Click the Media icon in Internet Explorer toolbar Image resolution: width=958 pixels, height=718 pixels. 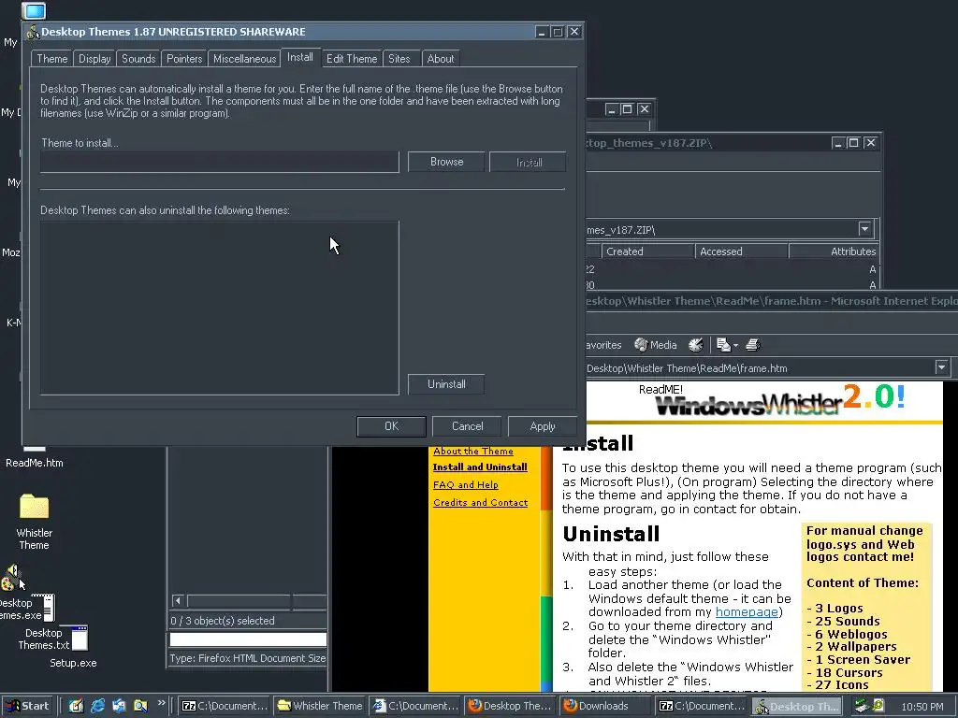[656, 345]
